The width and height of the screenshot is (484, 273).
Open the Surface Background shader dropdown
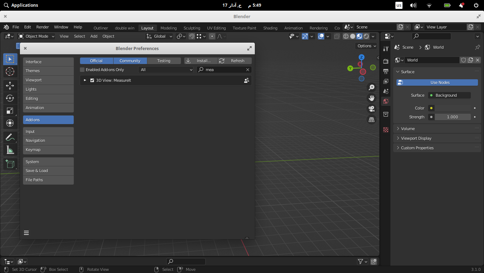coord(449,95)
